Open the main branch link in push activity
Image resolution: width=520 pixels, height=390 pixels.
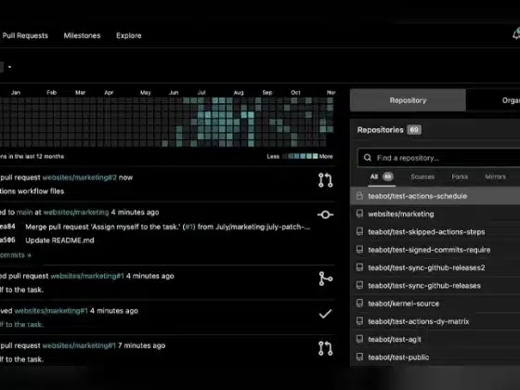24,213
